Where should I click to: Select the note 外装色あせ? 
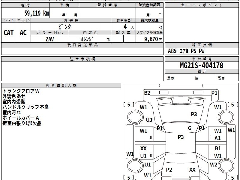(x=14, y=96)
